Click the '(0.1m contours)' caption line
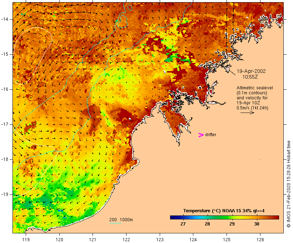The width and height of the screenshot is (293, 243). pos(252,93)
